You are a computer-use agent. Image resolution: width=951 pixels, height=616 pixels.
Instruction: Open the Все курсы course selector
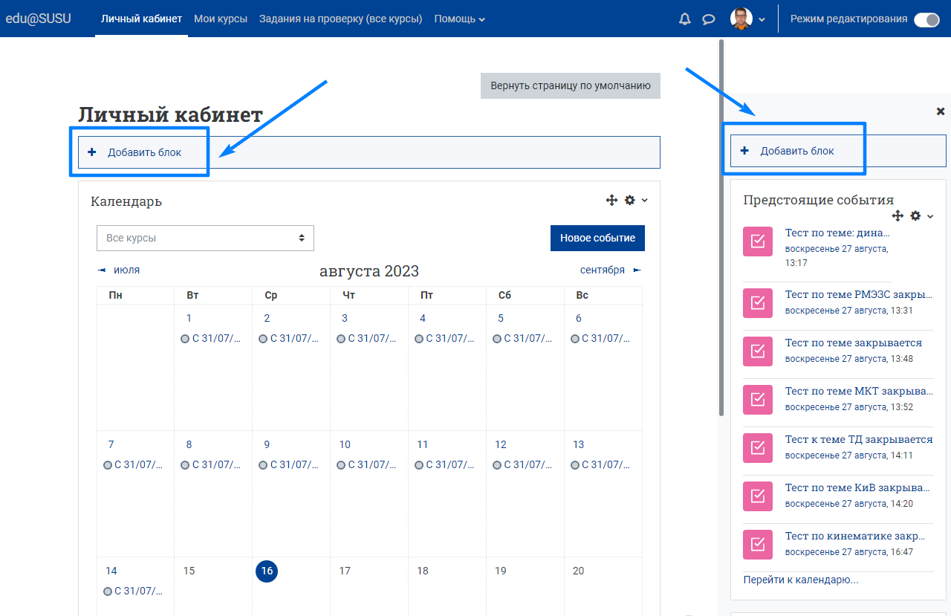205,238
